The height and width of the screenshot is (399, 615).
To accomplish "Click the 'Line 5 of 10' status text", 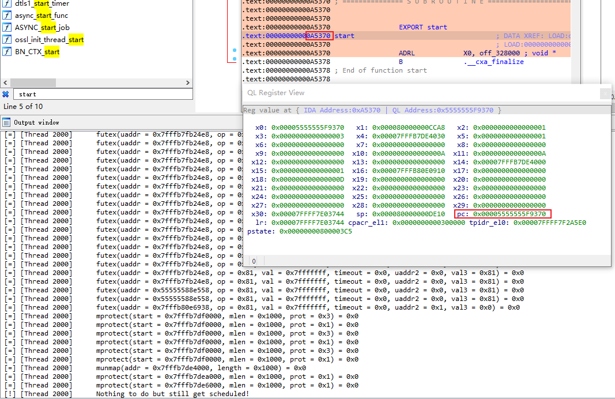I will (x=23, y=106).
